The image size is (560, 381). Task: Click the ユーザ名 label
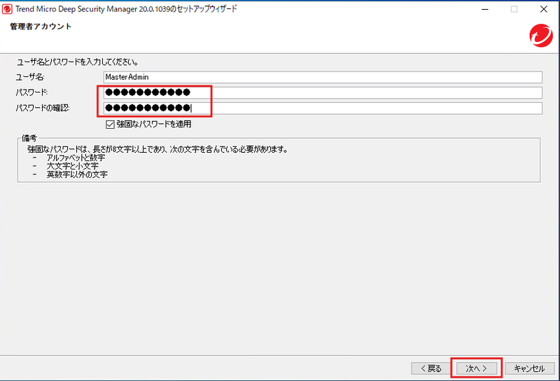pyautogui.click(x=30, y=77)
